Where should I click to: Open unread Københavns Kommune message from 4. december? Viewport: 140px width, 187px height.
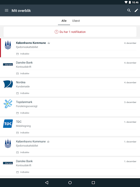pyautogui.click(x=70, y=48)
